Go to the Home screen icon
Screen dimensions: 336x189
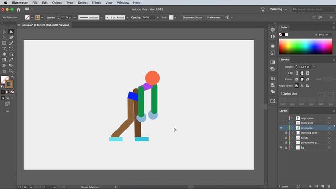[19, 9]
